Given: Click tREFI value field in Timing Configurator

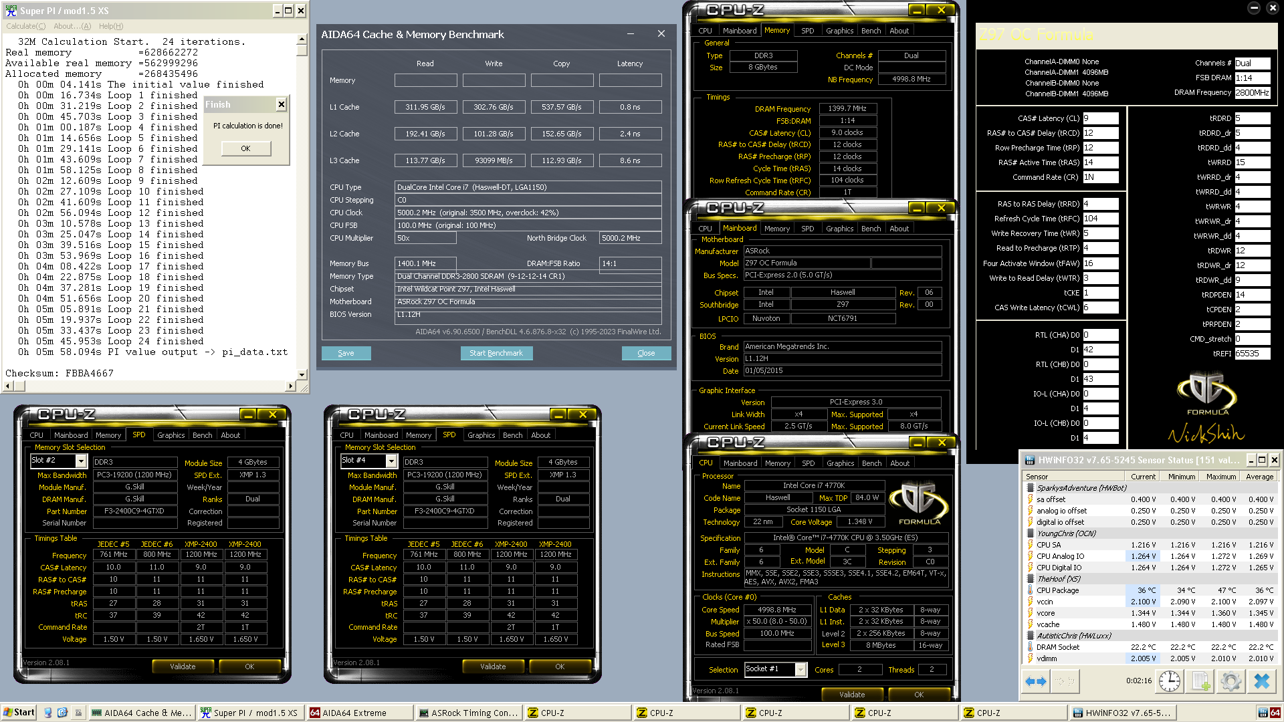Looking at the screenshot, I should tap(1253, 354).
